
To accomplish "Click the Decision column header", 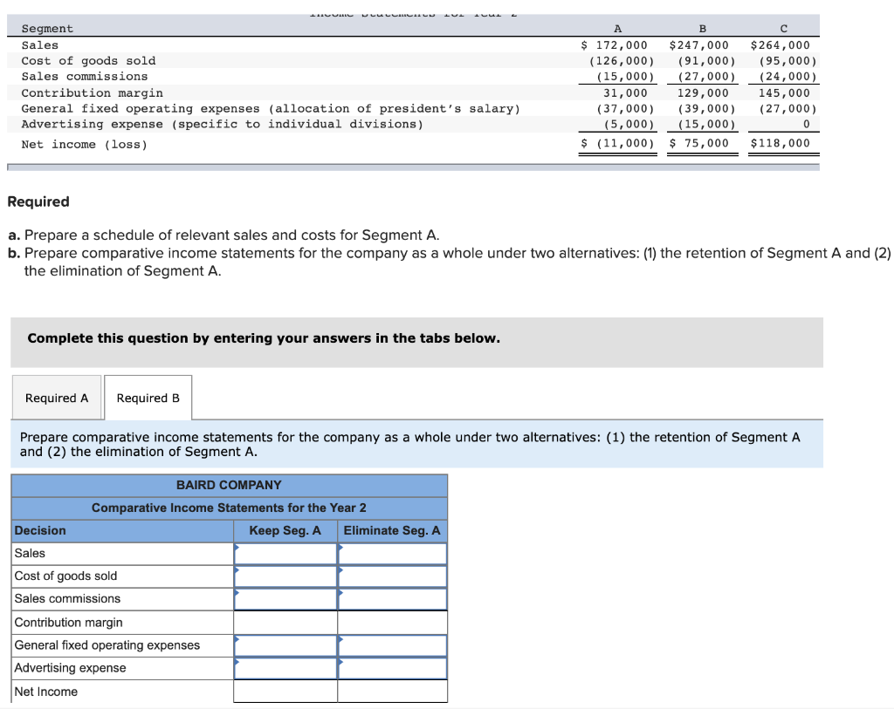I will 122,531.
